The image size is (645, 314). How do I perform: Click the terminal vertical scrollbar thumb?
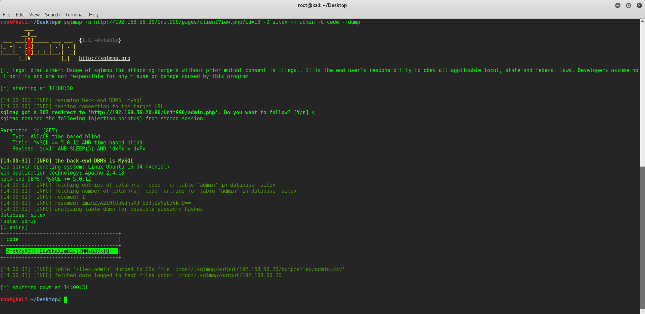click(642, 237)
